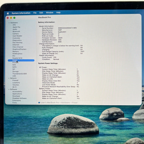144x144 pixels.
Task: Select Firewall under Network
Action: pos(15,80)
